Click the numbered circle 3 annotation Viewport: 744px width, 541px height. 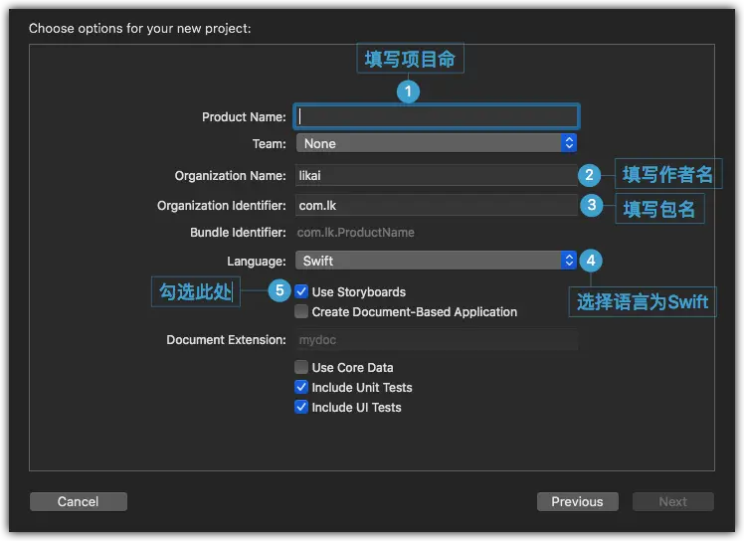591,206
